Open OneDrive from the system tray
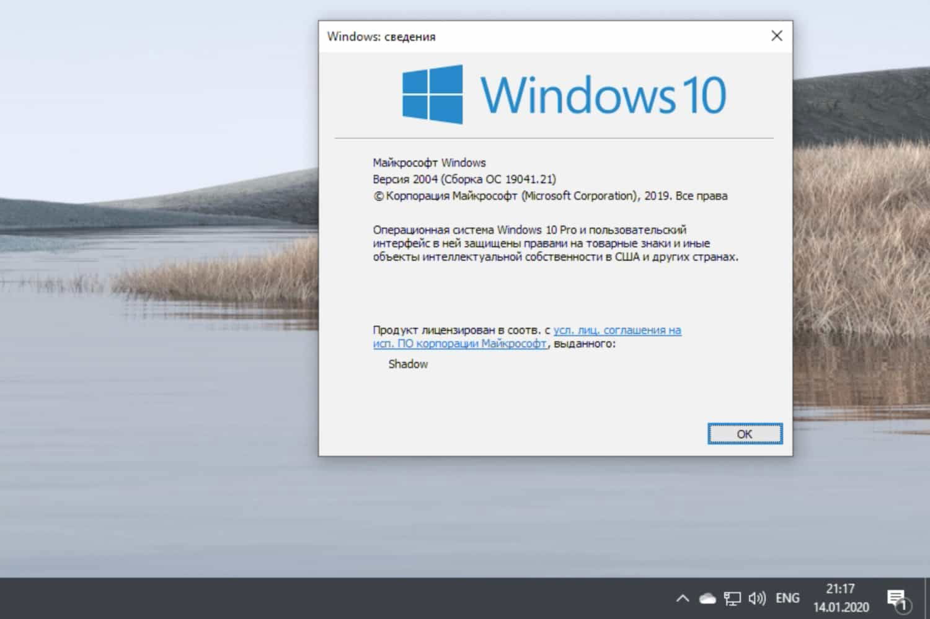The height and width of the screenshot is (619, 930). [x=706, y=598]
